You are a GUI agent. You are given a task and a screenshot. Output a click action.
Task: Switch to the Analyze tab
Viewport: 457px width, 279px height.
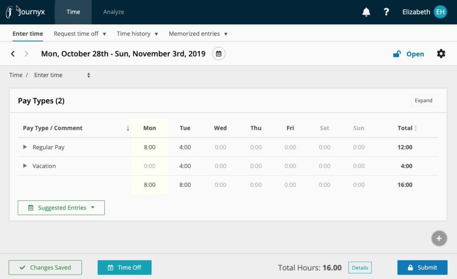(113, 12)
